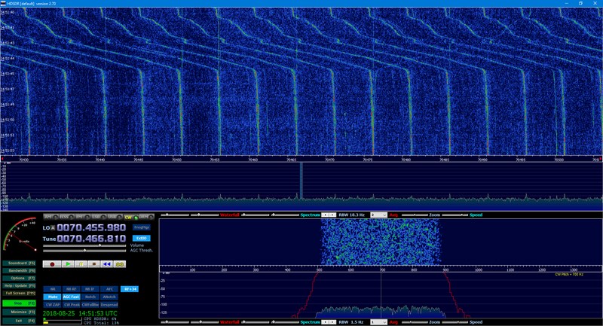The width and height of the screenshot is (603, 326).
Task: Toggle the NB IF noise blanker
Action: [x=90, y=289]
